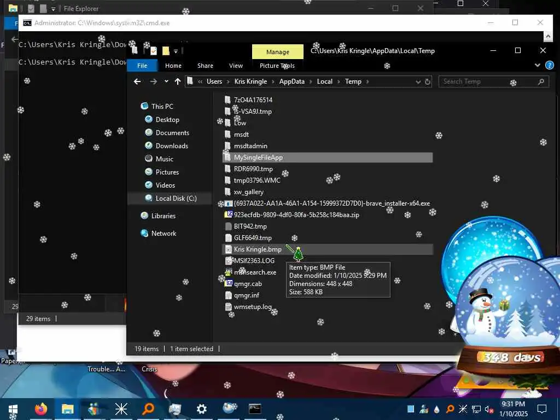Go up one folder level
This screenshot has width=560, height=420.
(x=178, y=81)
